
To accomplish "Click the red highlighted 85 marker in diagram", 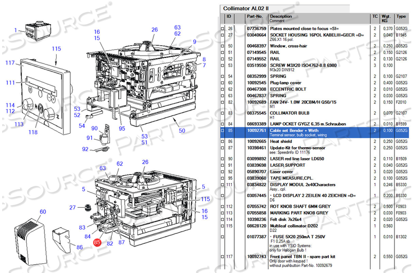I will pyautogui.click(x=97, y=243).
